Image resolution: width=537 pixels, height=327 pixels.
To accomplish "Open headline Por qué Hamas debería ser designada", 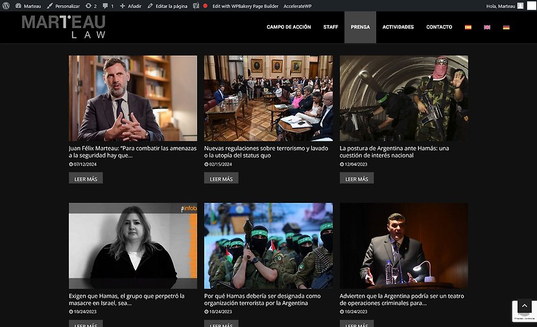I will 262,299.
